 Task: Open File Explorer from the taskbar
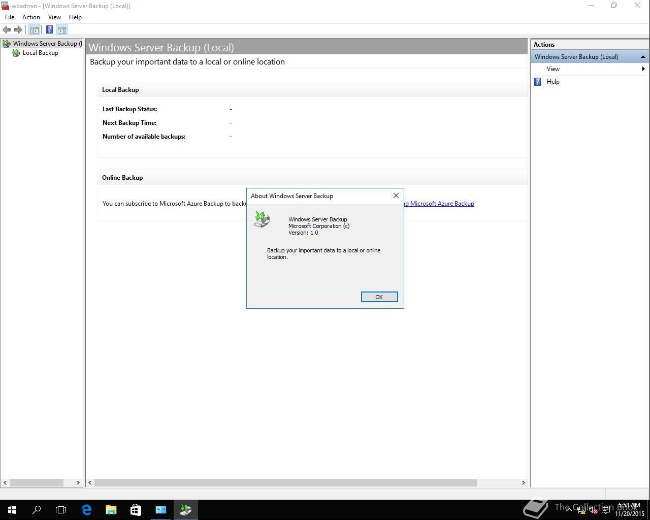[x=111, y=510]
